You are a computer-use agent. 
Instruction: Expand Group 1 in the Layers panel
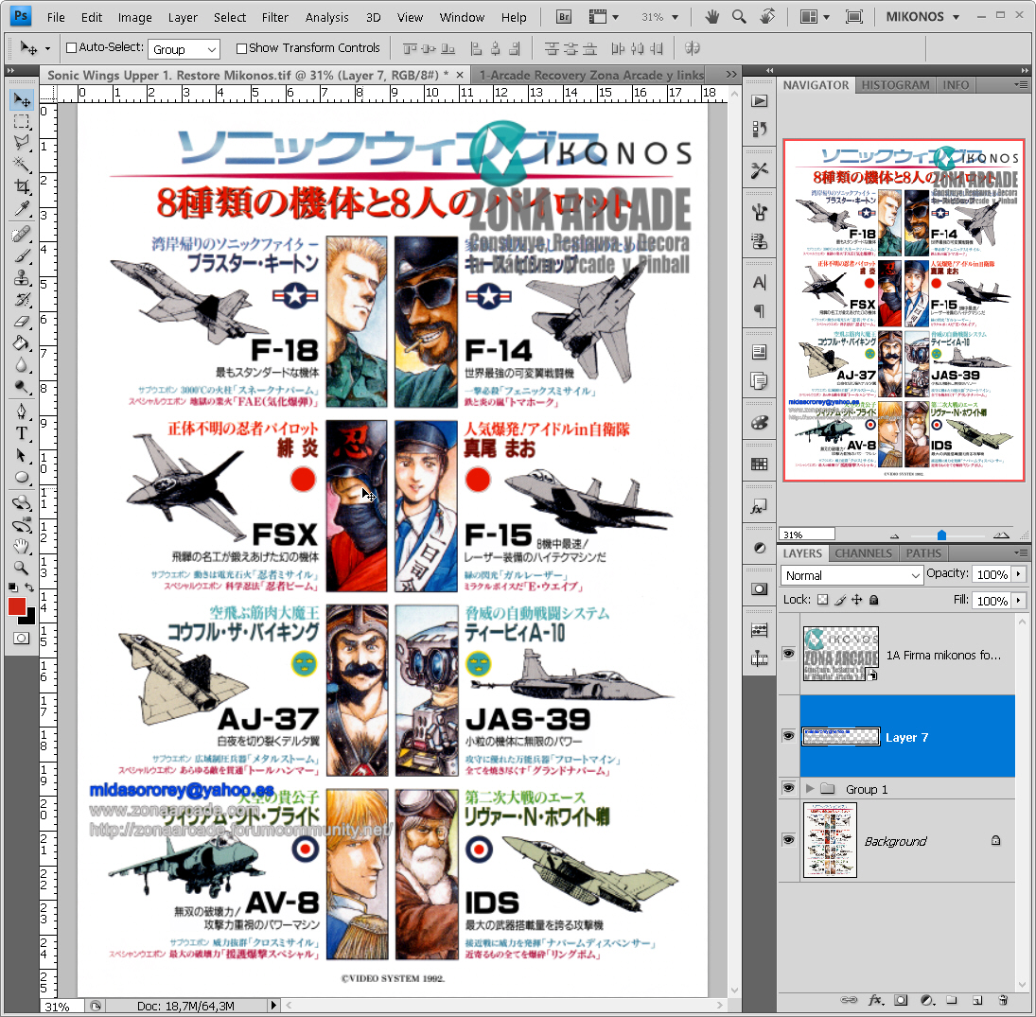pyautogui.click(x=809, y=788)
